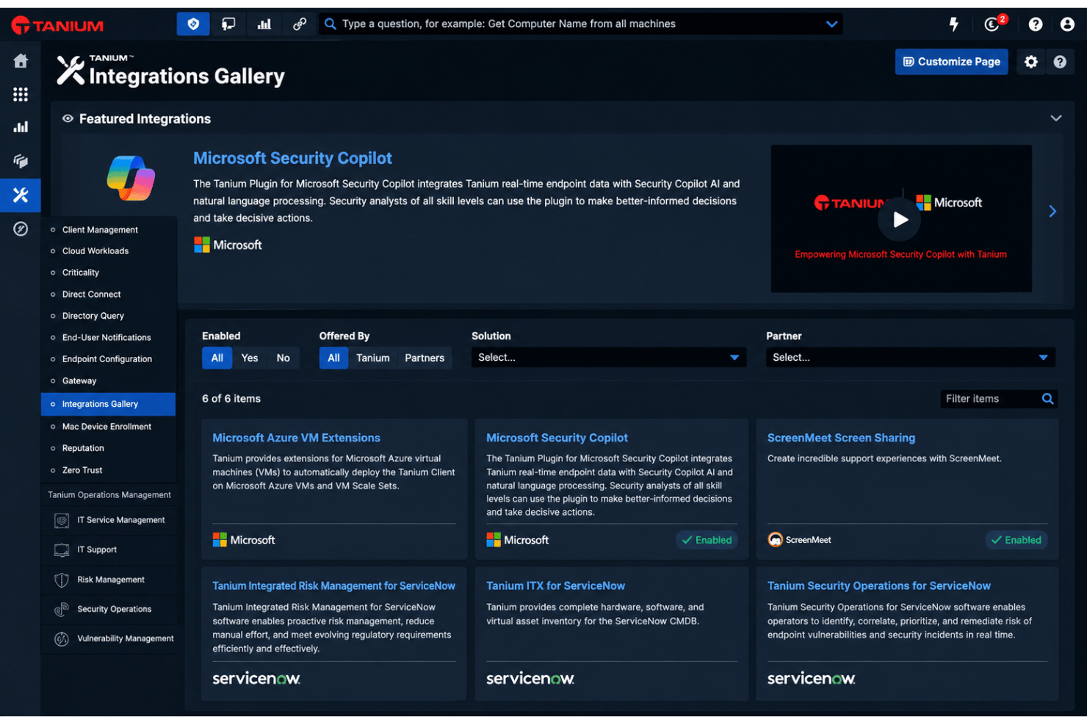The width and height of the screenshot is (1087, 725).
Task: Open the help question mark in the top bar
Action: coord(1036,24)
